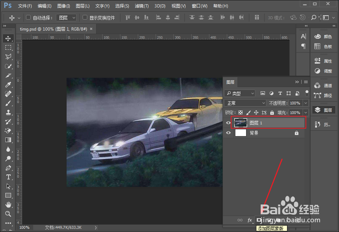
Task: Open the 颜色 color panel
Action: pos(324,37)
